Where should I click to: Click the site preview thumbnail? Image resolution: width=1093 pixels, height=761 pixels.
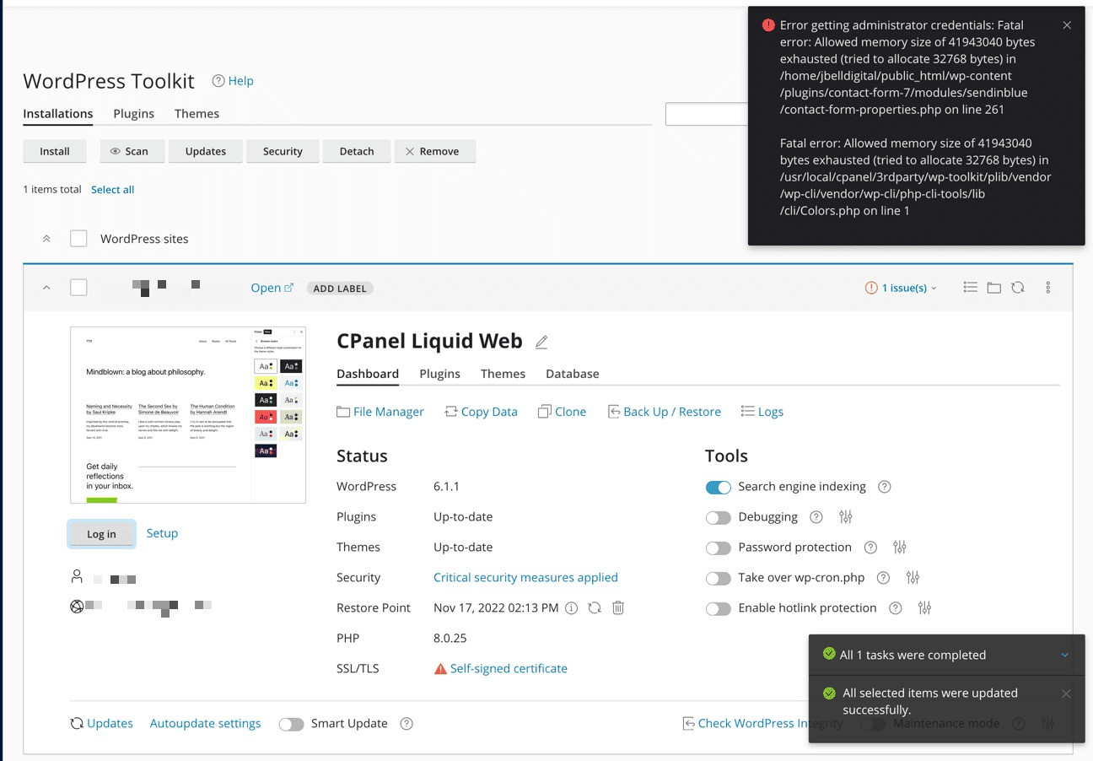pos(188,415)
